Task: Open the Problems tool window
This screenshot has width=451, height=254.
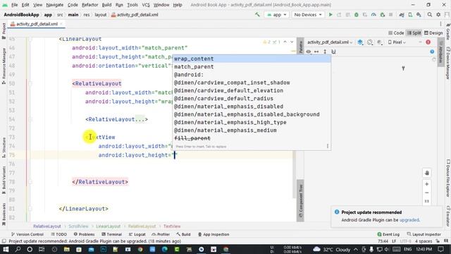Action: [84, 234]
